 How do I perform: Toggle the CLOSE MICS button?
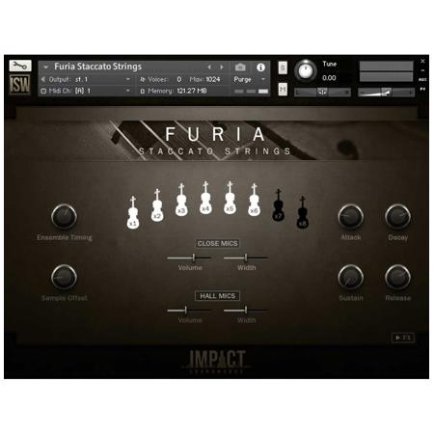point(218,243)
